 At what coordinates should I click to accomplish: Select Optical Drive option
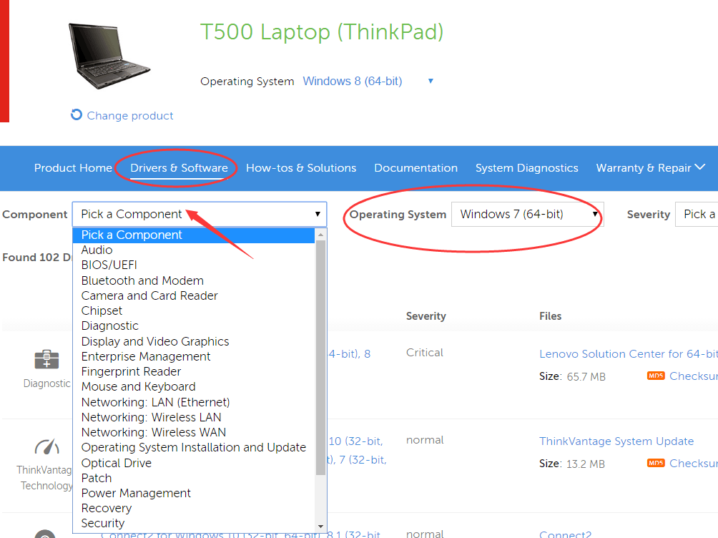pyautogui.click(x=194, y=464)
